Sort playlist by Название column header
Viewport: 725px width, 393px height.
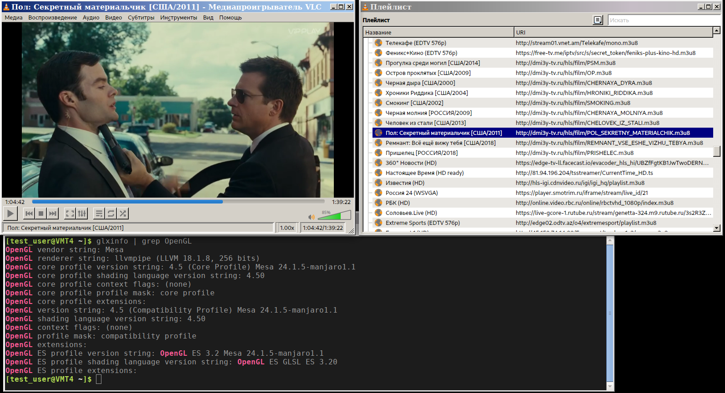click(x=438, y=32)
